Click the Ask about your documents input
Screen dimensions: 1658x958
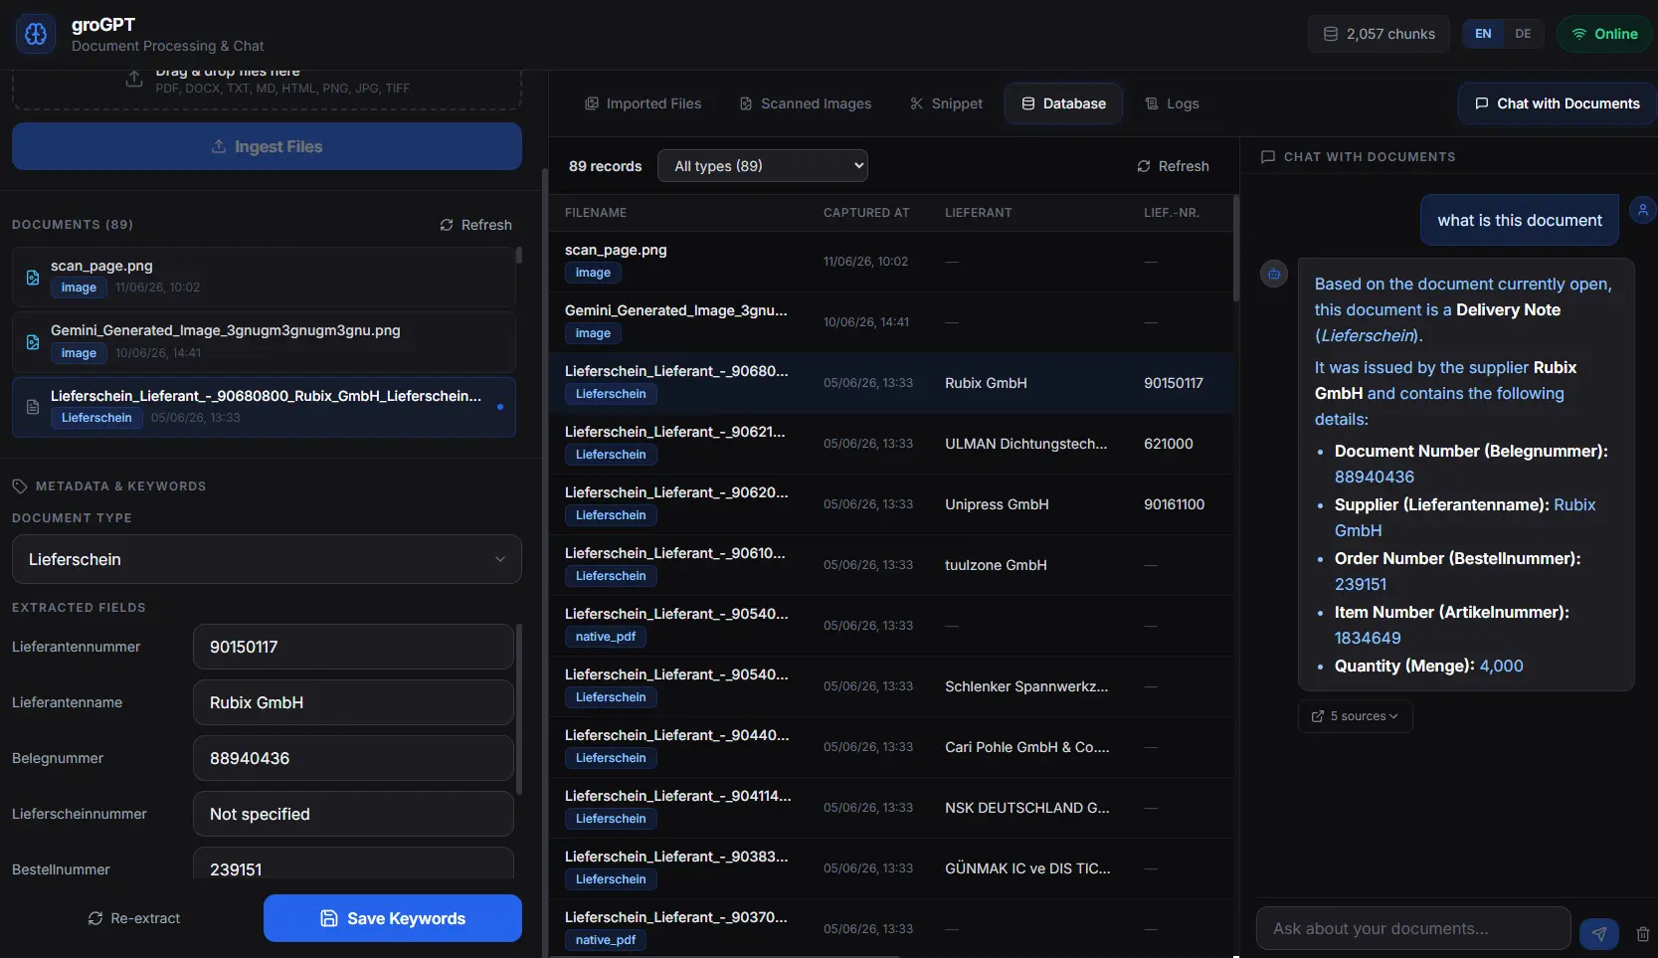coord(1413,928)
